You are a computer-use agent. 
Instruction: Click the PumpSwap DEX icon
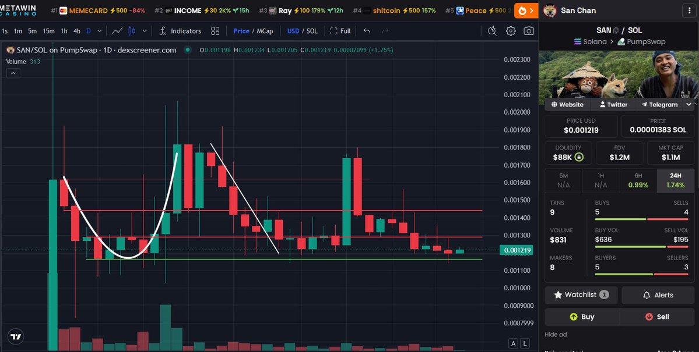(621, 41)
